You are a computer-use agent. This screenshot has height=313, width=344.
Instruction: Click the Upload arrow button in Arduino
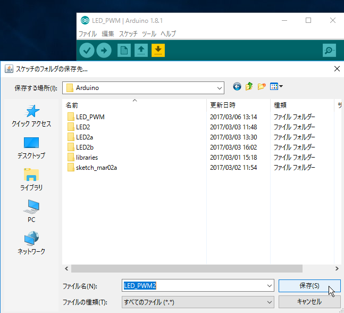tap(104, 50)
